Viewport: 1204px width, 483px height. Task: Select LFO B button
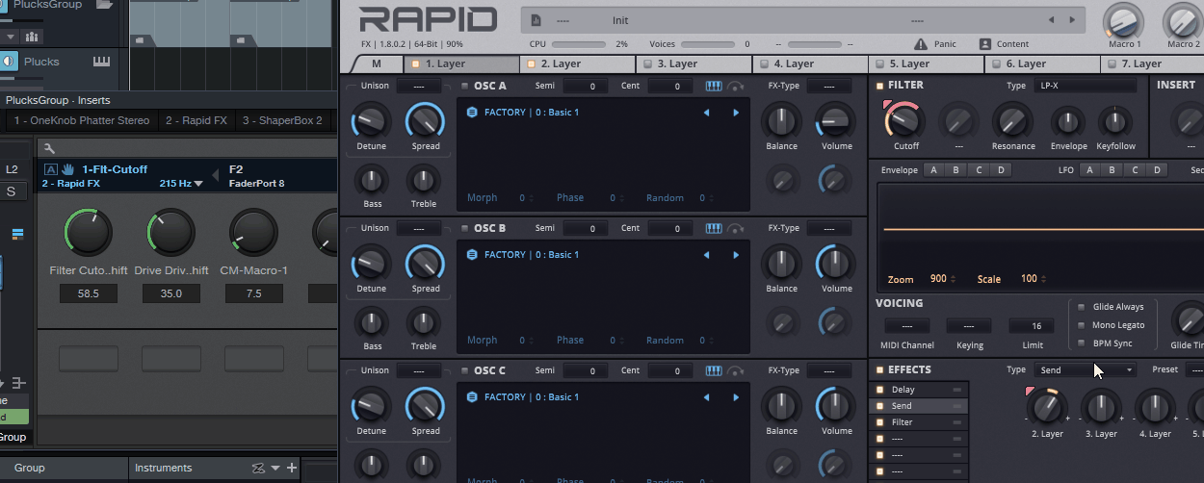coord(1112,170)
